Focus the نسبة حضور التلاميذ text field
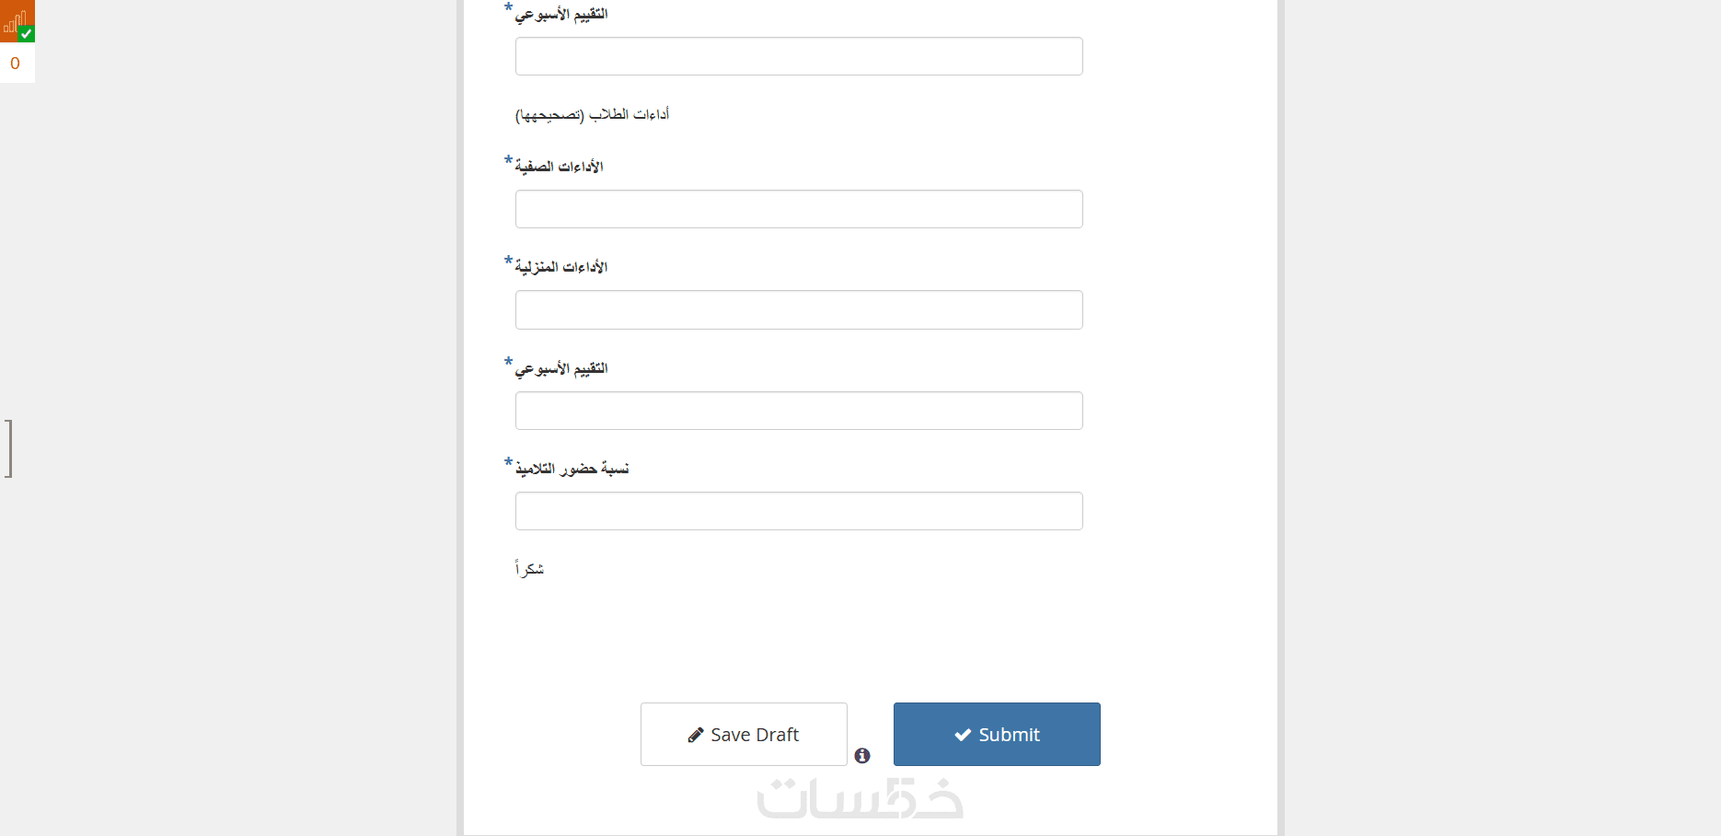Viewport: 1721px width, 836px height. pos(799,511)
